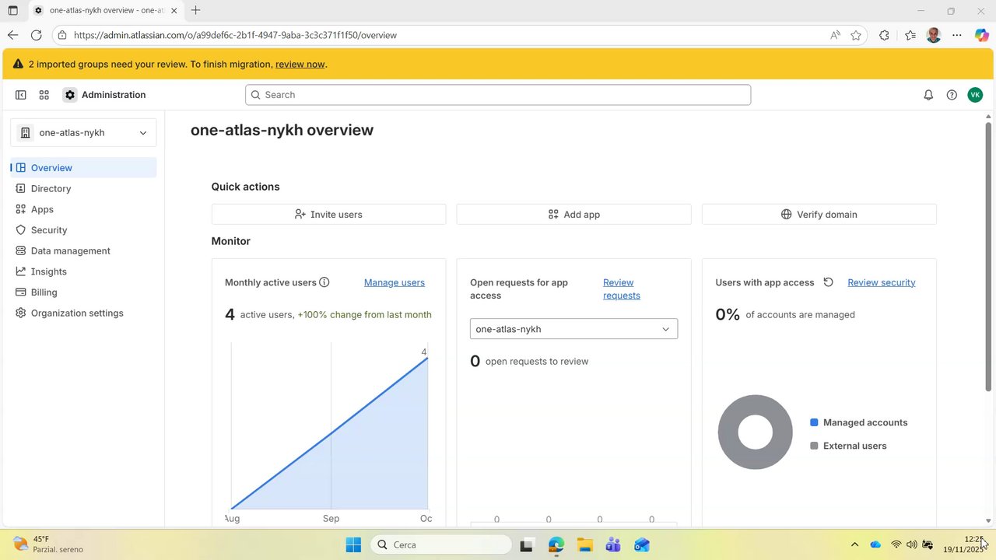Open the Favorites list in the toolbar
This screenshot has height=560, width=996.
(910, 35)
